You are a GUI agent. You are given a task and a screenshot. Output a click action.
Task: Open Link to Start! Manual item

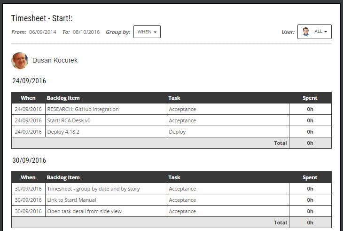tap(71, 200)
